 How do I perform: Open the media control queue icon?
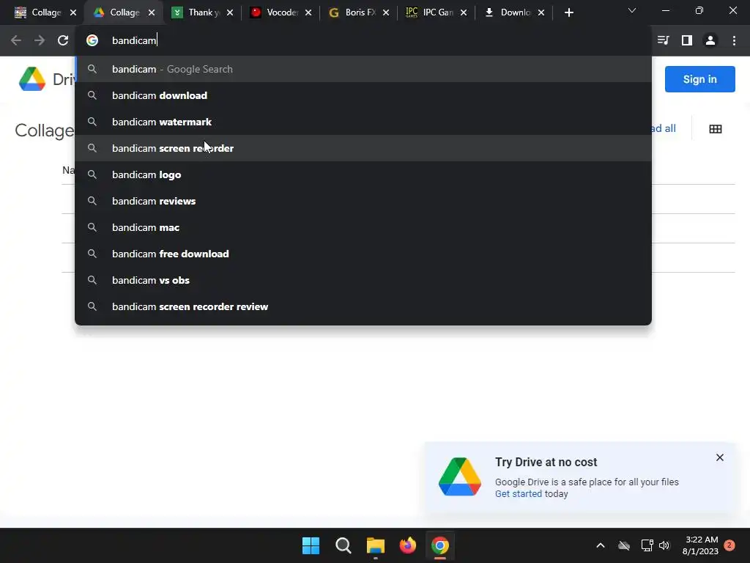[664, 41]
